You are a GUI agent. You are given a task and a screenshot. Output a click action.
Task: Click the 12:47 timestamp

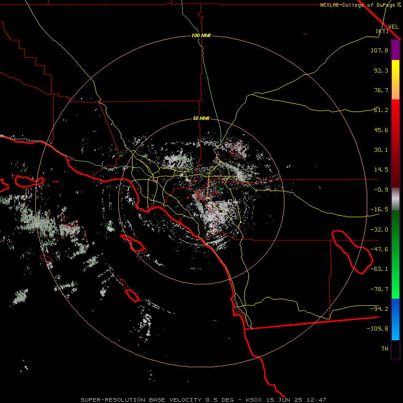(317, 400)
